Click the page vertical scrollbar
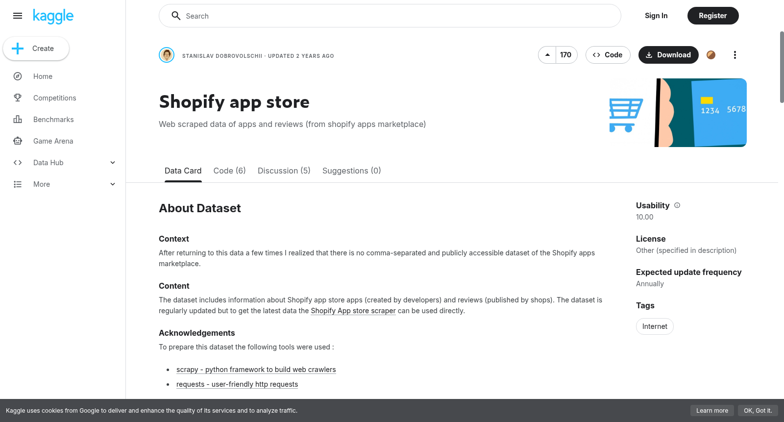Viewport: 784px width, 422px height. click(782, 67)
